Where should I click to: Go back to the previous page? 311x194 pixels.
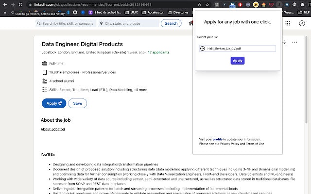click(5, 4)
